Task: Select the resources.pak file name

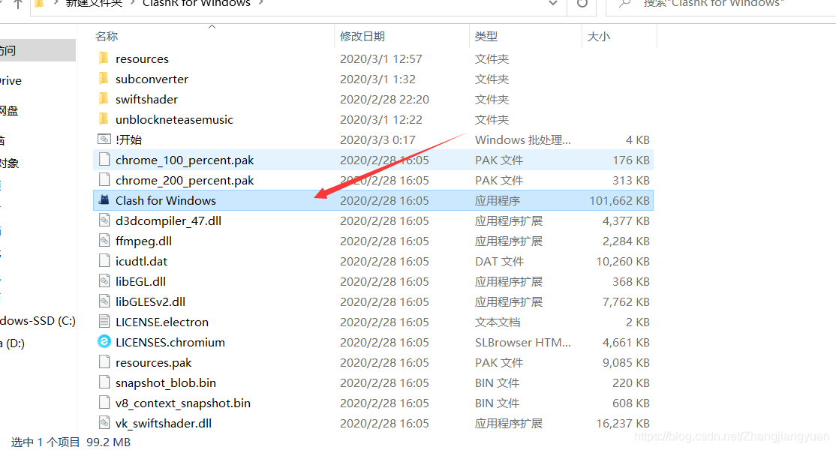Action: [x=154, y=362]
